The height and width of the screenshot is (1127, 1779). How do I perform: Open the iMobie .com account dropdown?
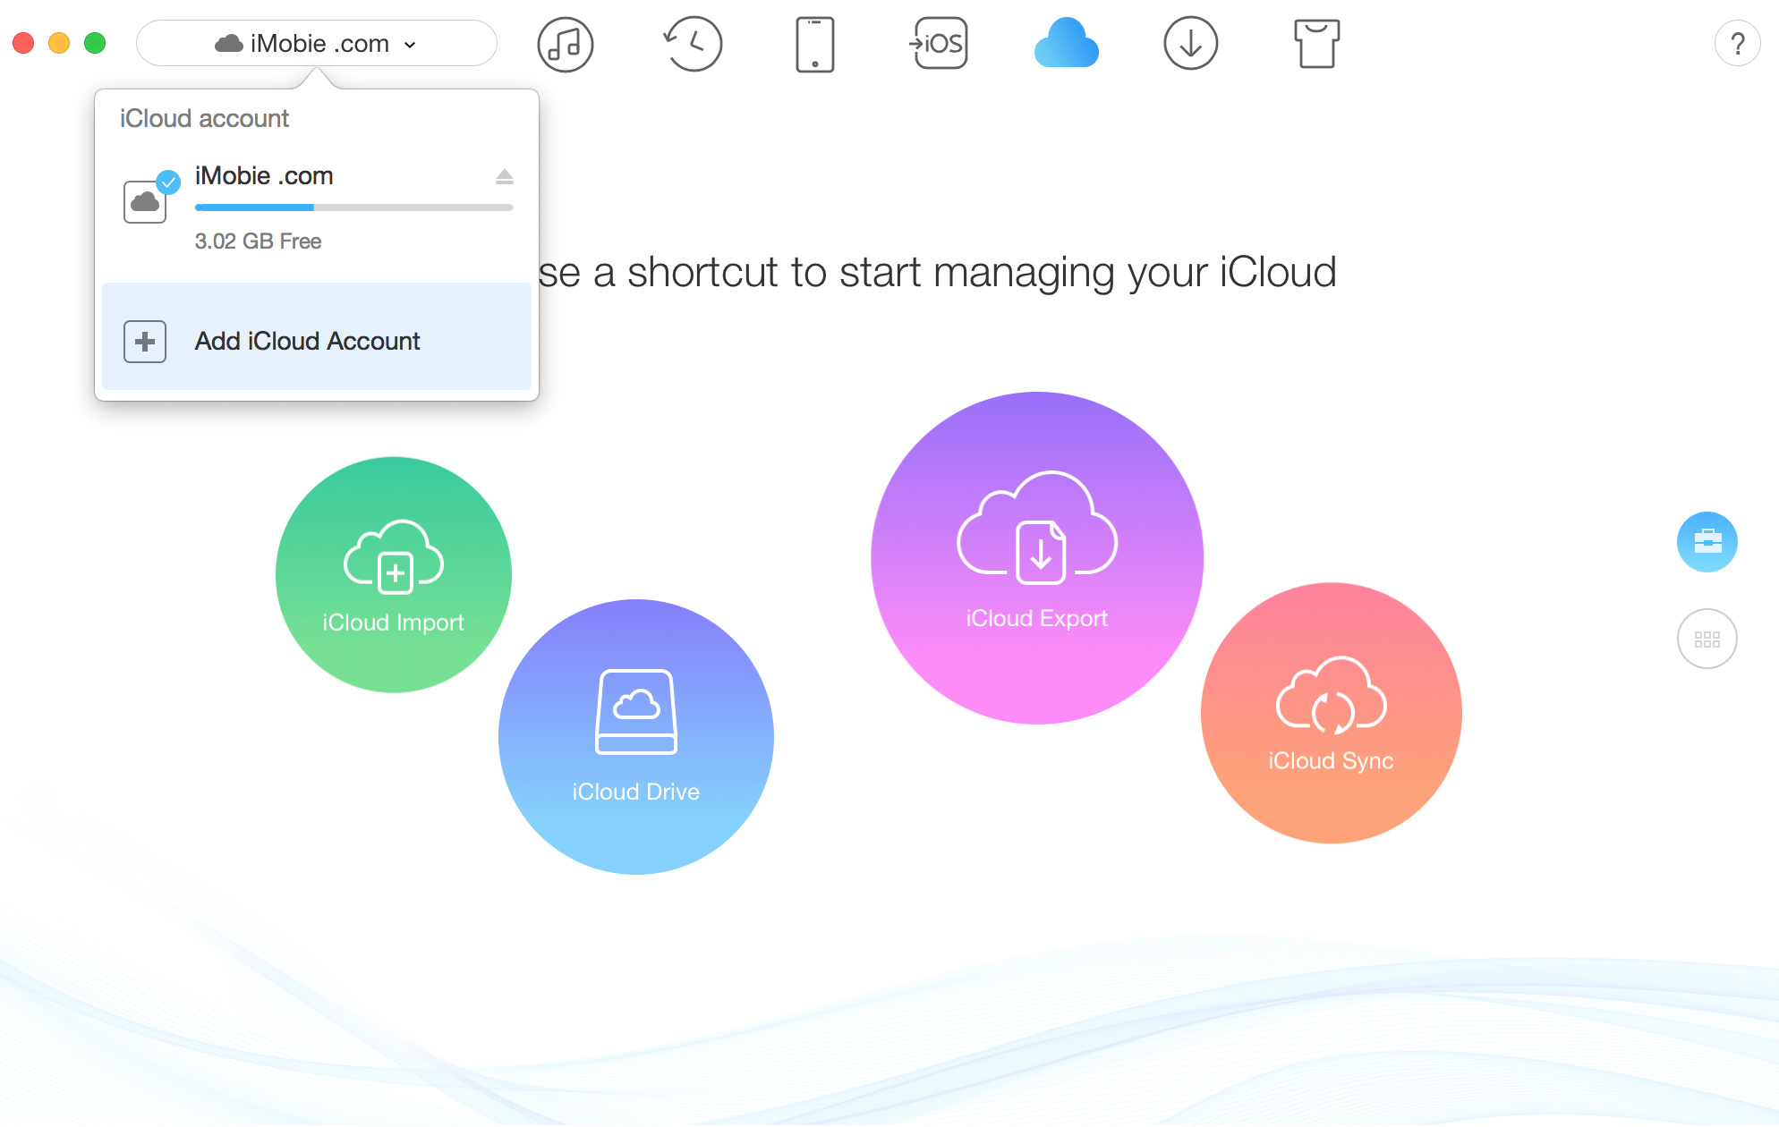click(x=316, y=43)
